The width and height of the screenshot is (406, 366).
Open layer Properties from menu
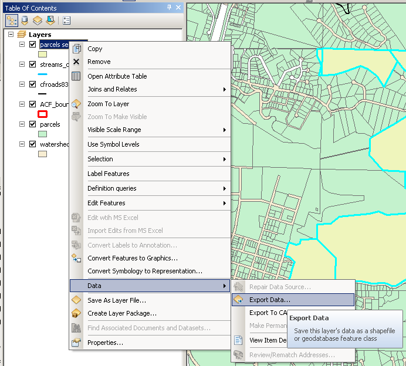105,343
